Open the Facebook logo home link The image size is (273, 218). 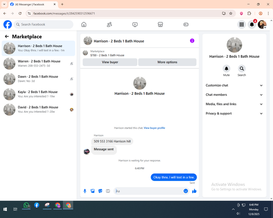(8, 25)
